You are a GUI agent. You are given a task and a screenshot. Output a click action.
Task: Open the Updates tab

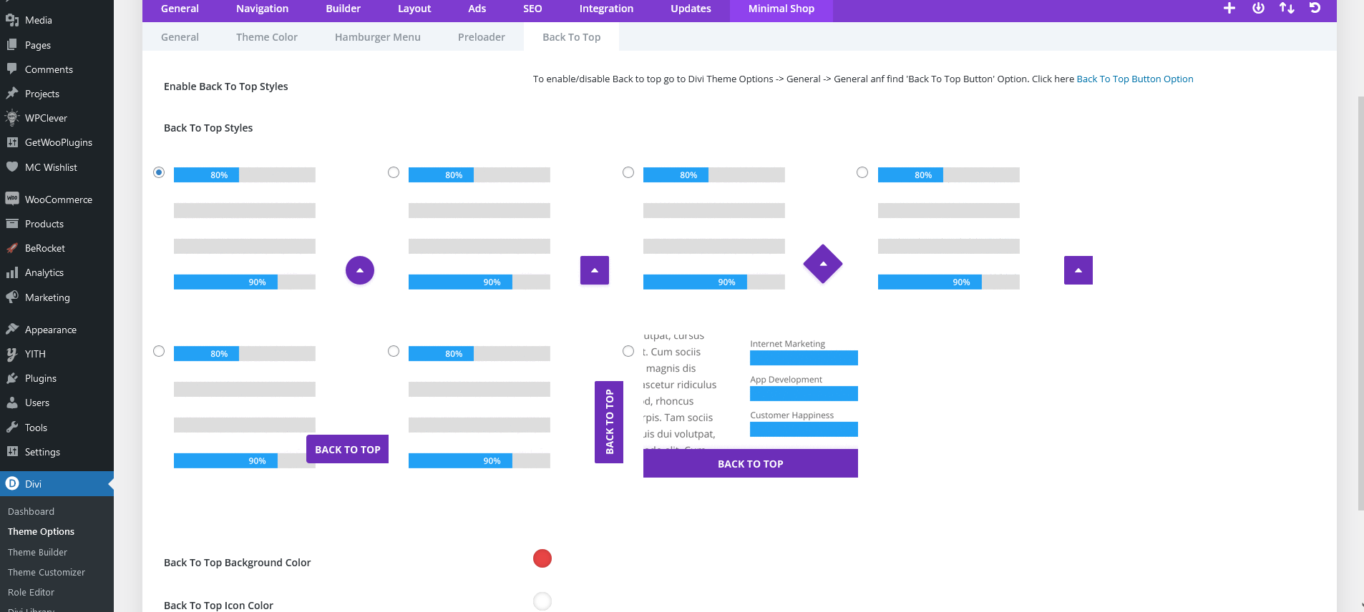691,9
